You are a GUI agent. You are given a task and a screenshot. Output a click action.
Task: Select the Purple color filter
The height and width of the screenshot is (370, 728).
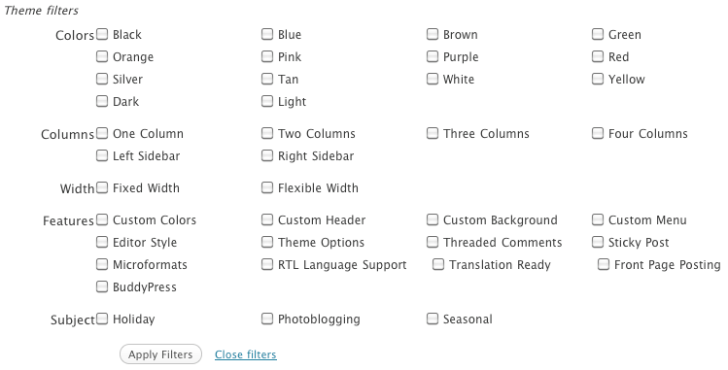click(x=433, y=56)
